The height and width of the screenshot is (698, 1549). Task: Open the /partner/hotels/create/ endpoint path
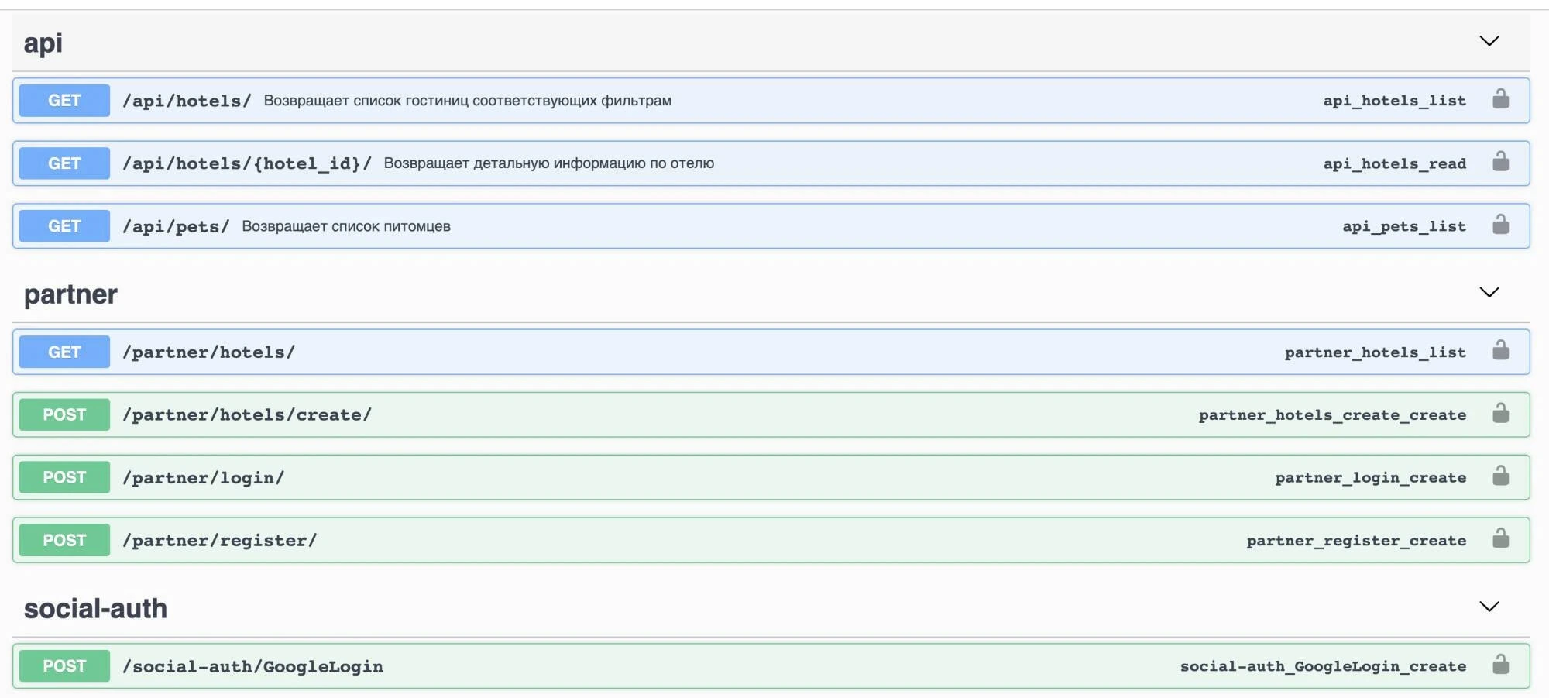point(247,414)
